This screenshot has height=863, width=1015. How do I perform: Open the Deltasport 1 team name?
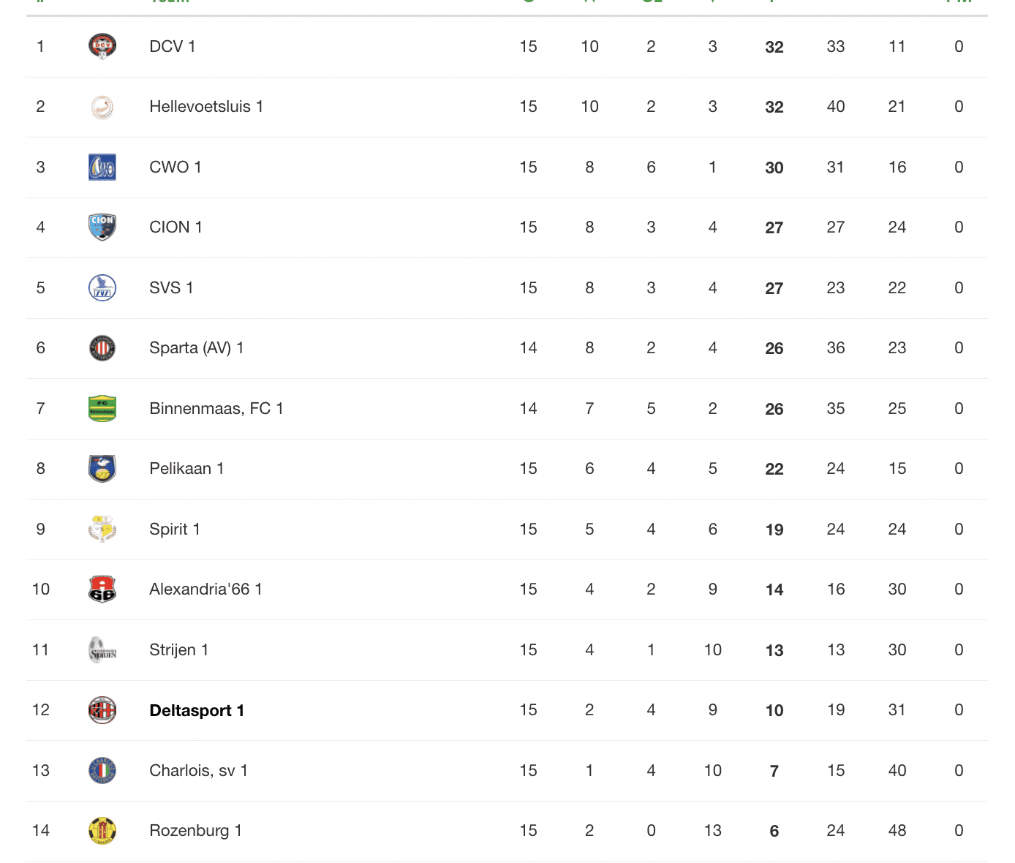(x=197, y=710)
